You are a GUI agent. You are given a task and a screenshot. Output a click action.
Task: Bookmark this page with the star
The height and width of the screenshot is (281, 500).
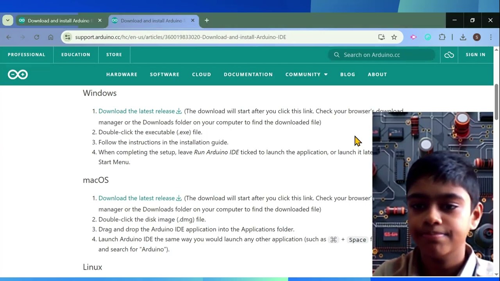tap(394, 37)
